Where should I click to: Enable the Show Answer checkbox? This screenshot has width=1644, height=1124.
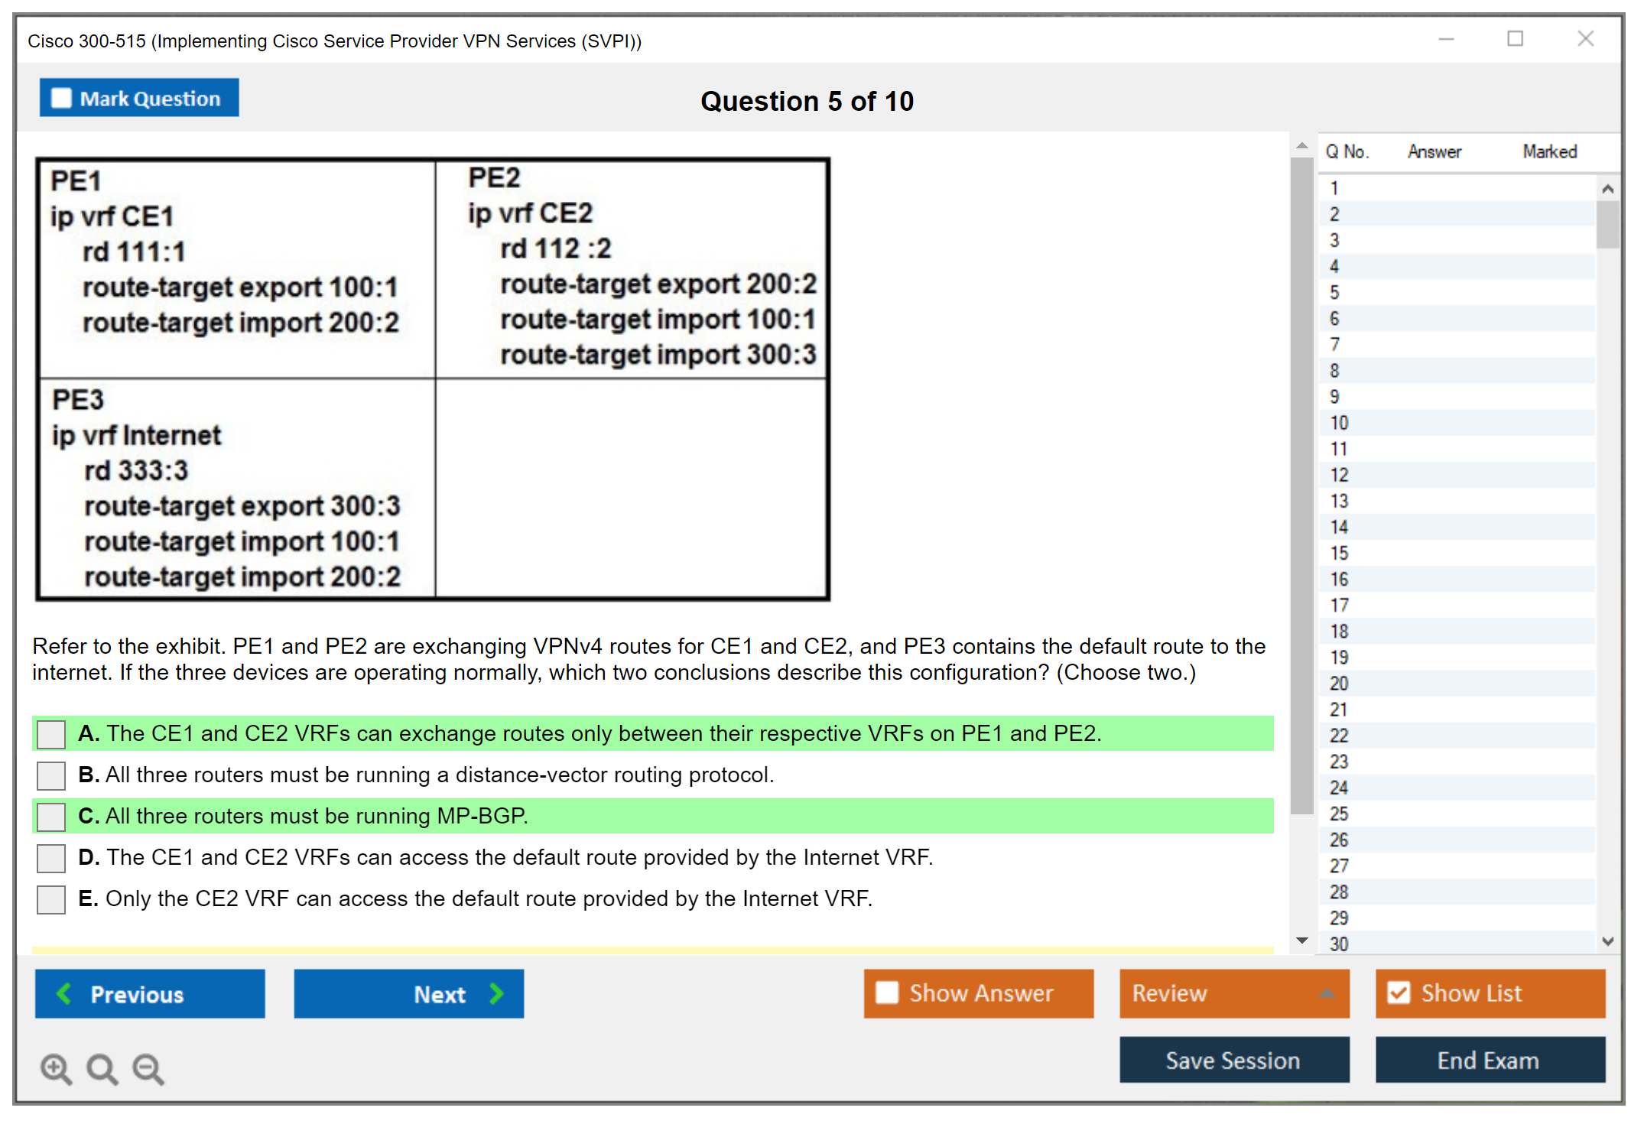[887, 992]
